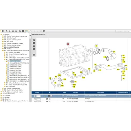The width and height of the screenshot is (131, 131).
Task: Open the 30: Air intake/charging link
Action: 11,47
